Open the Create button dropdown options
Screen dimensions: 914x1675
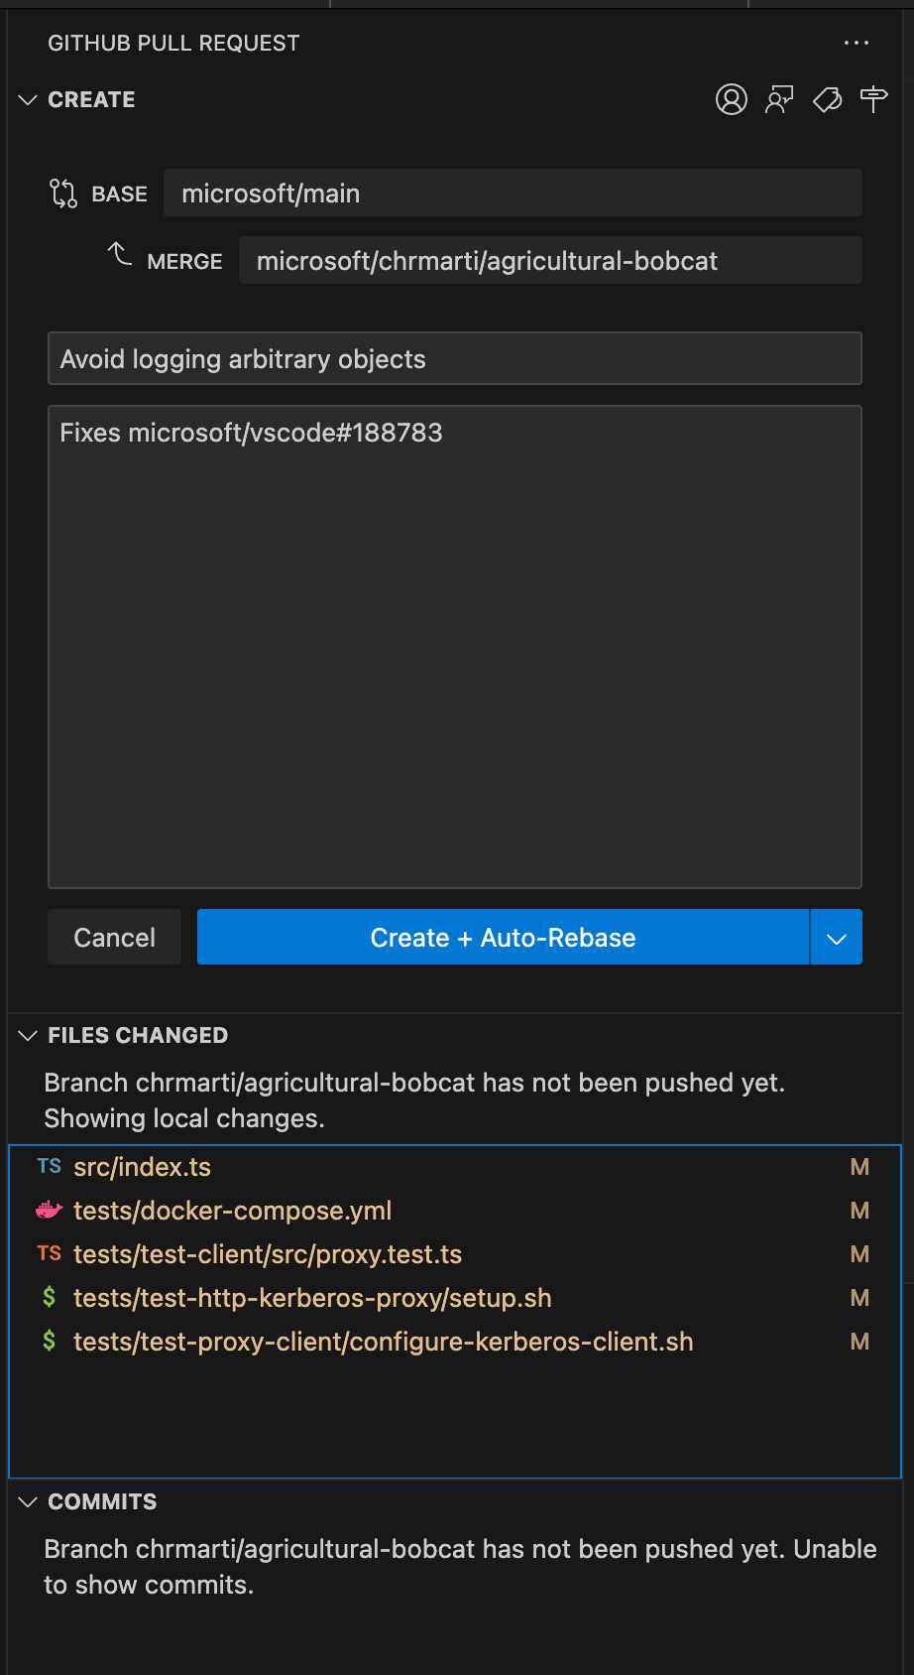pos(836,937)
